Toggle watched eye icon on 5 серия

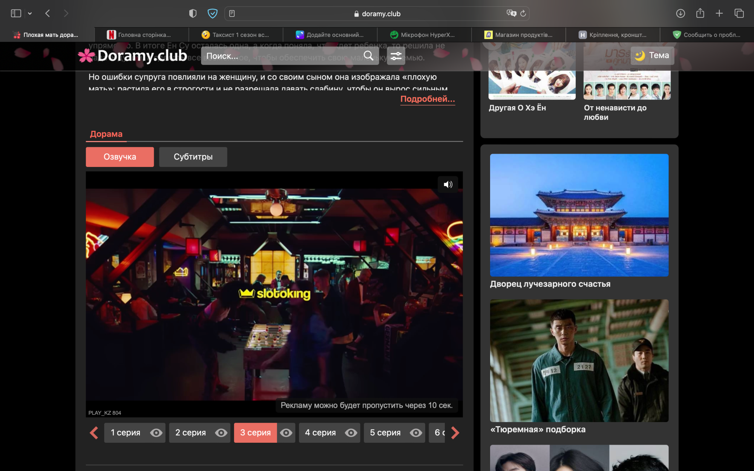(x=416, y=433)
